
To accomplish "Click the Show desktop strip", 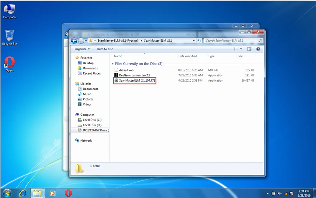I will pos(314,193).
